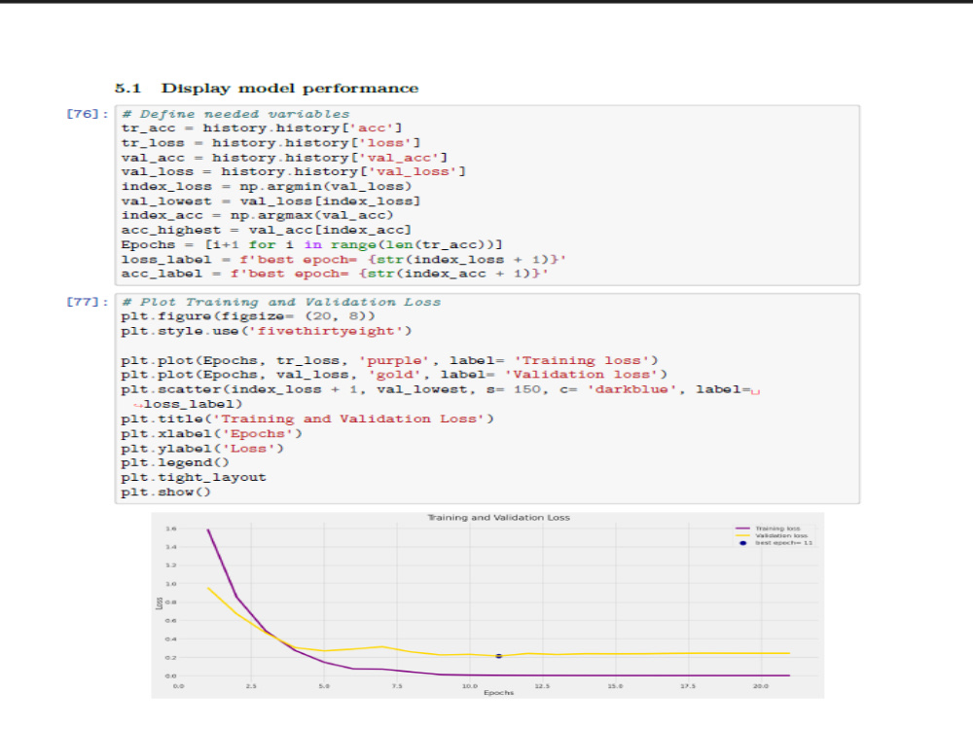Click the line tr_loss = history.history['loss']
The height and width of the screenshot is (730, 973).
pyautogui.click(x=271, y=143)
